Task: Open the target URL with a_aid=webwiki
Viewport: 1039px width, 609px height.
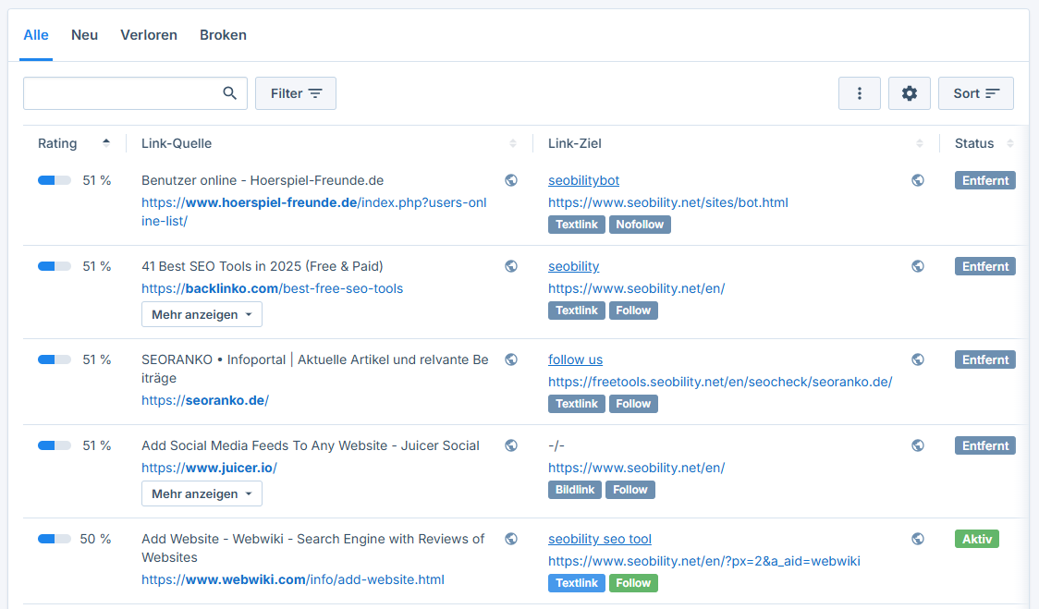Action: click(704, 561)
